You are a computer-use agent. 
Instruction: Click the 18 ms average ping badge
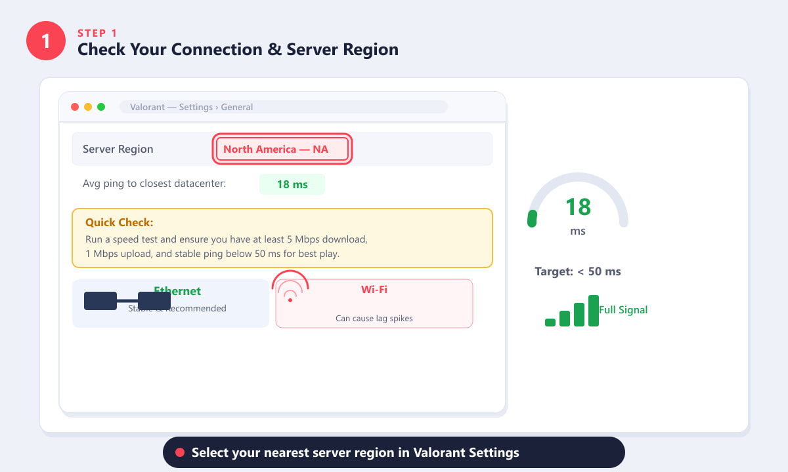pos(292,184)
